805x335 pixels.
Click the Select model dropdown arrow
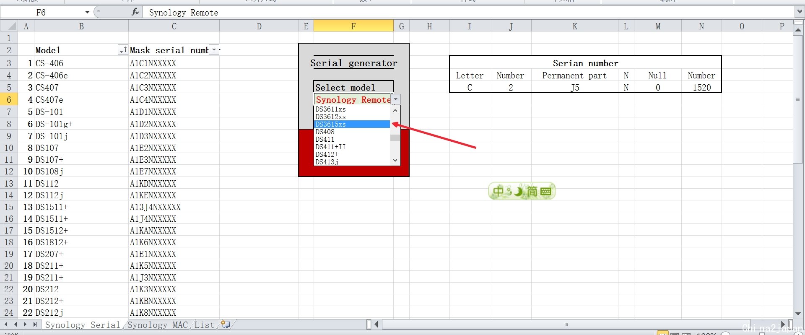point(396,99)
